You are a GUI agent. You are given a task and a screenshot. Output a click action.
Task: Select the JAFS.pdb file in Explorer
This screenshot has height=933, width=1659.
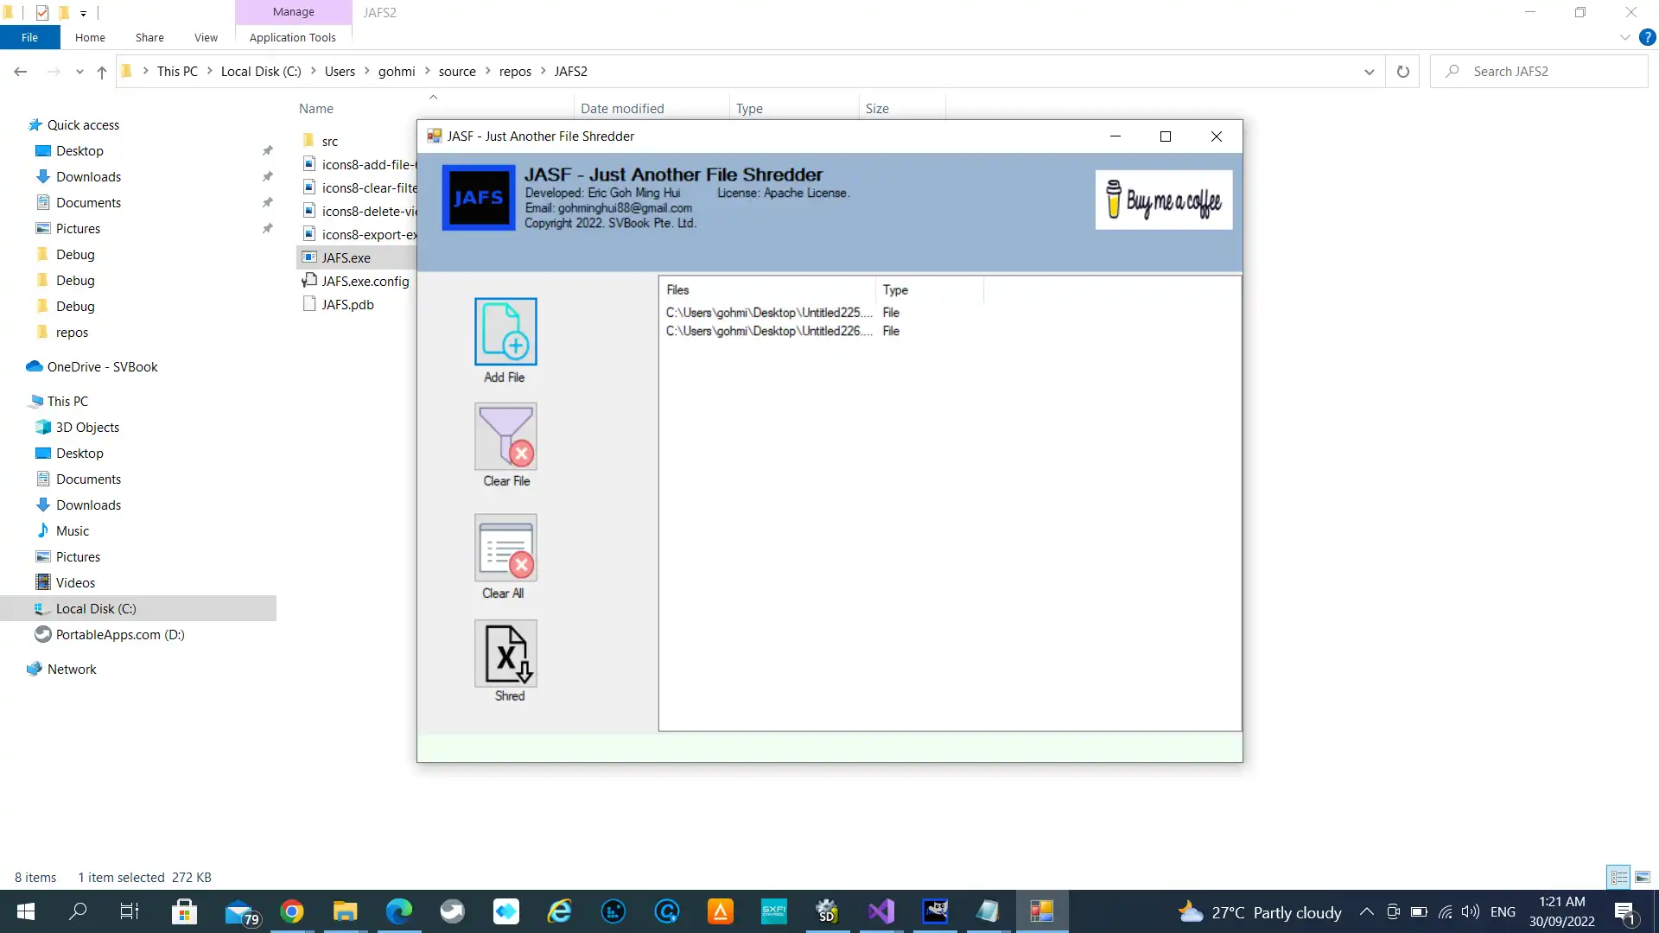[347, 304]
